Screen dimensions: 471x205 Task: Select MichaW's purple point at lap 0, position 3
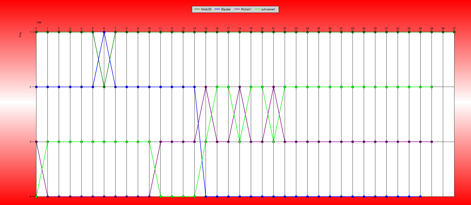pyautogui.click(x=36, y=142)
